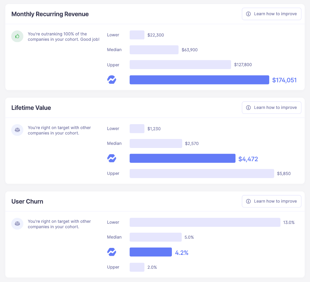Click the info icon in the Lifetime Value header

pyautogui.click(x=248, y=108)
